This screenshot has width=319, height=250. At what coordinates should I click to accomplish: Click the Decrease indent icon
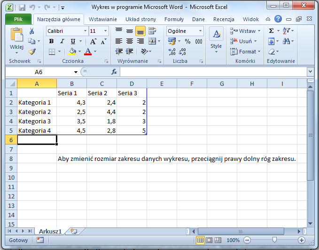click(119, 52)
